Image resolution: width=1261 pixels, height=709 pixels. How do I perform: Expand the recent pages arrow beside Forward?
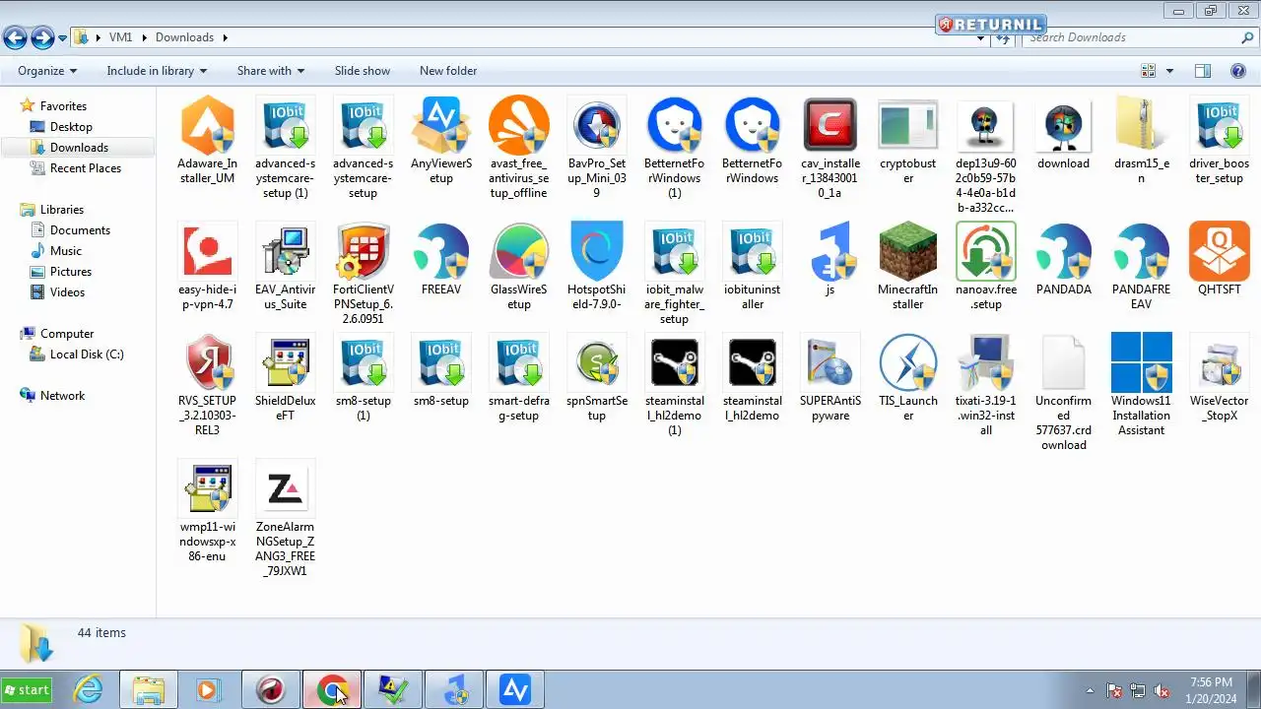click(x=63, y=38)
